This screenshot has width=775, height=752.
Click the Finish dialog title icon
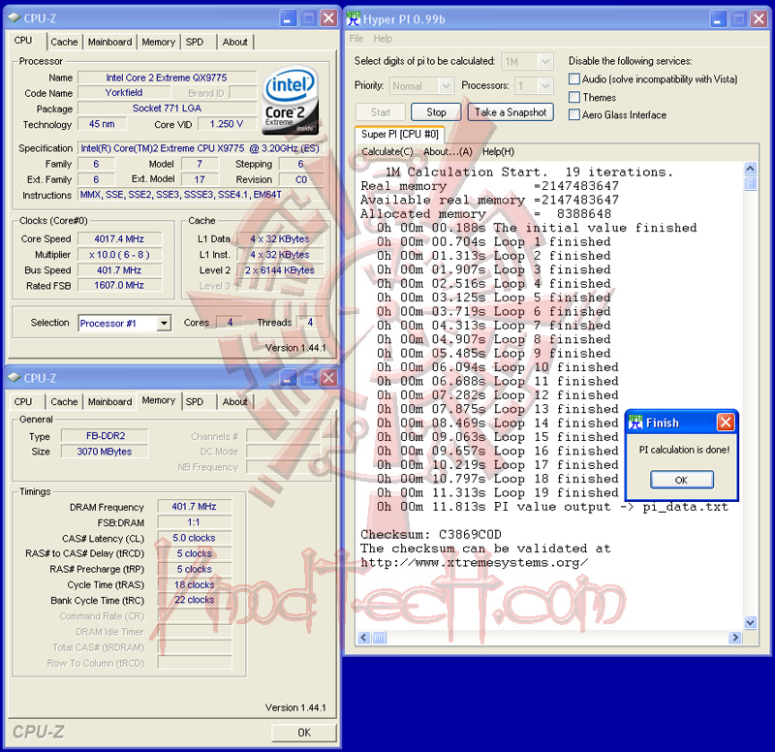coord(635,423)
